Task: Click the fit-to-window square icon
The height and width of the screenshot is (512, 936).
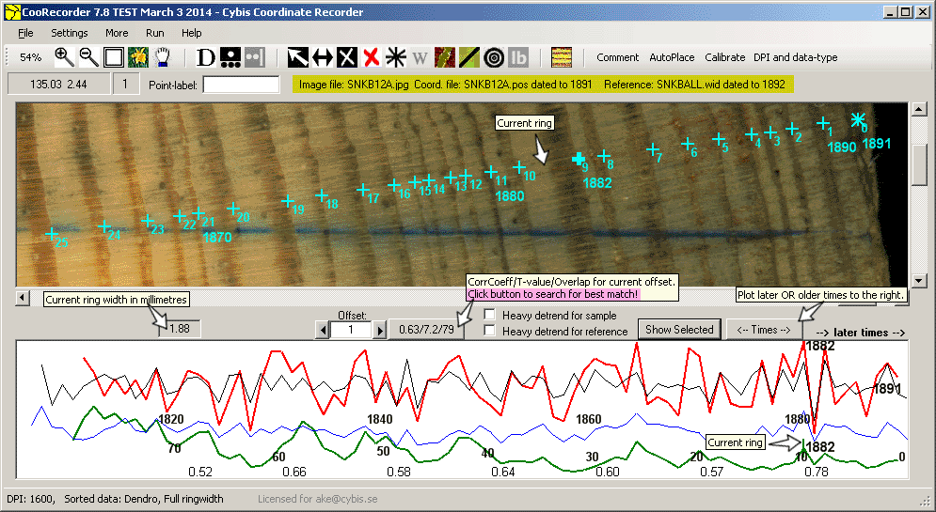Action: coord(114,57)
